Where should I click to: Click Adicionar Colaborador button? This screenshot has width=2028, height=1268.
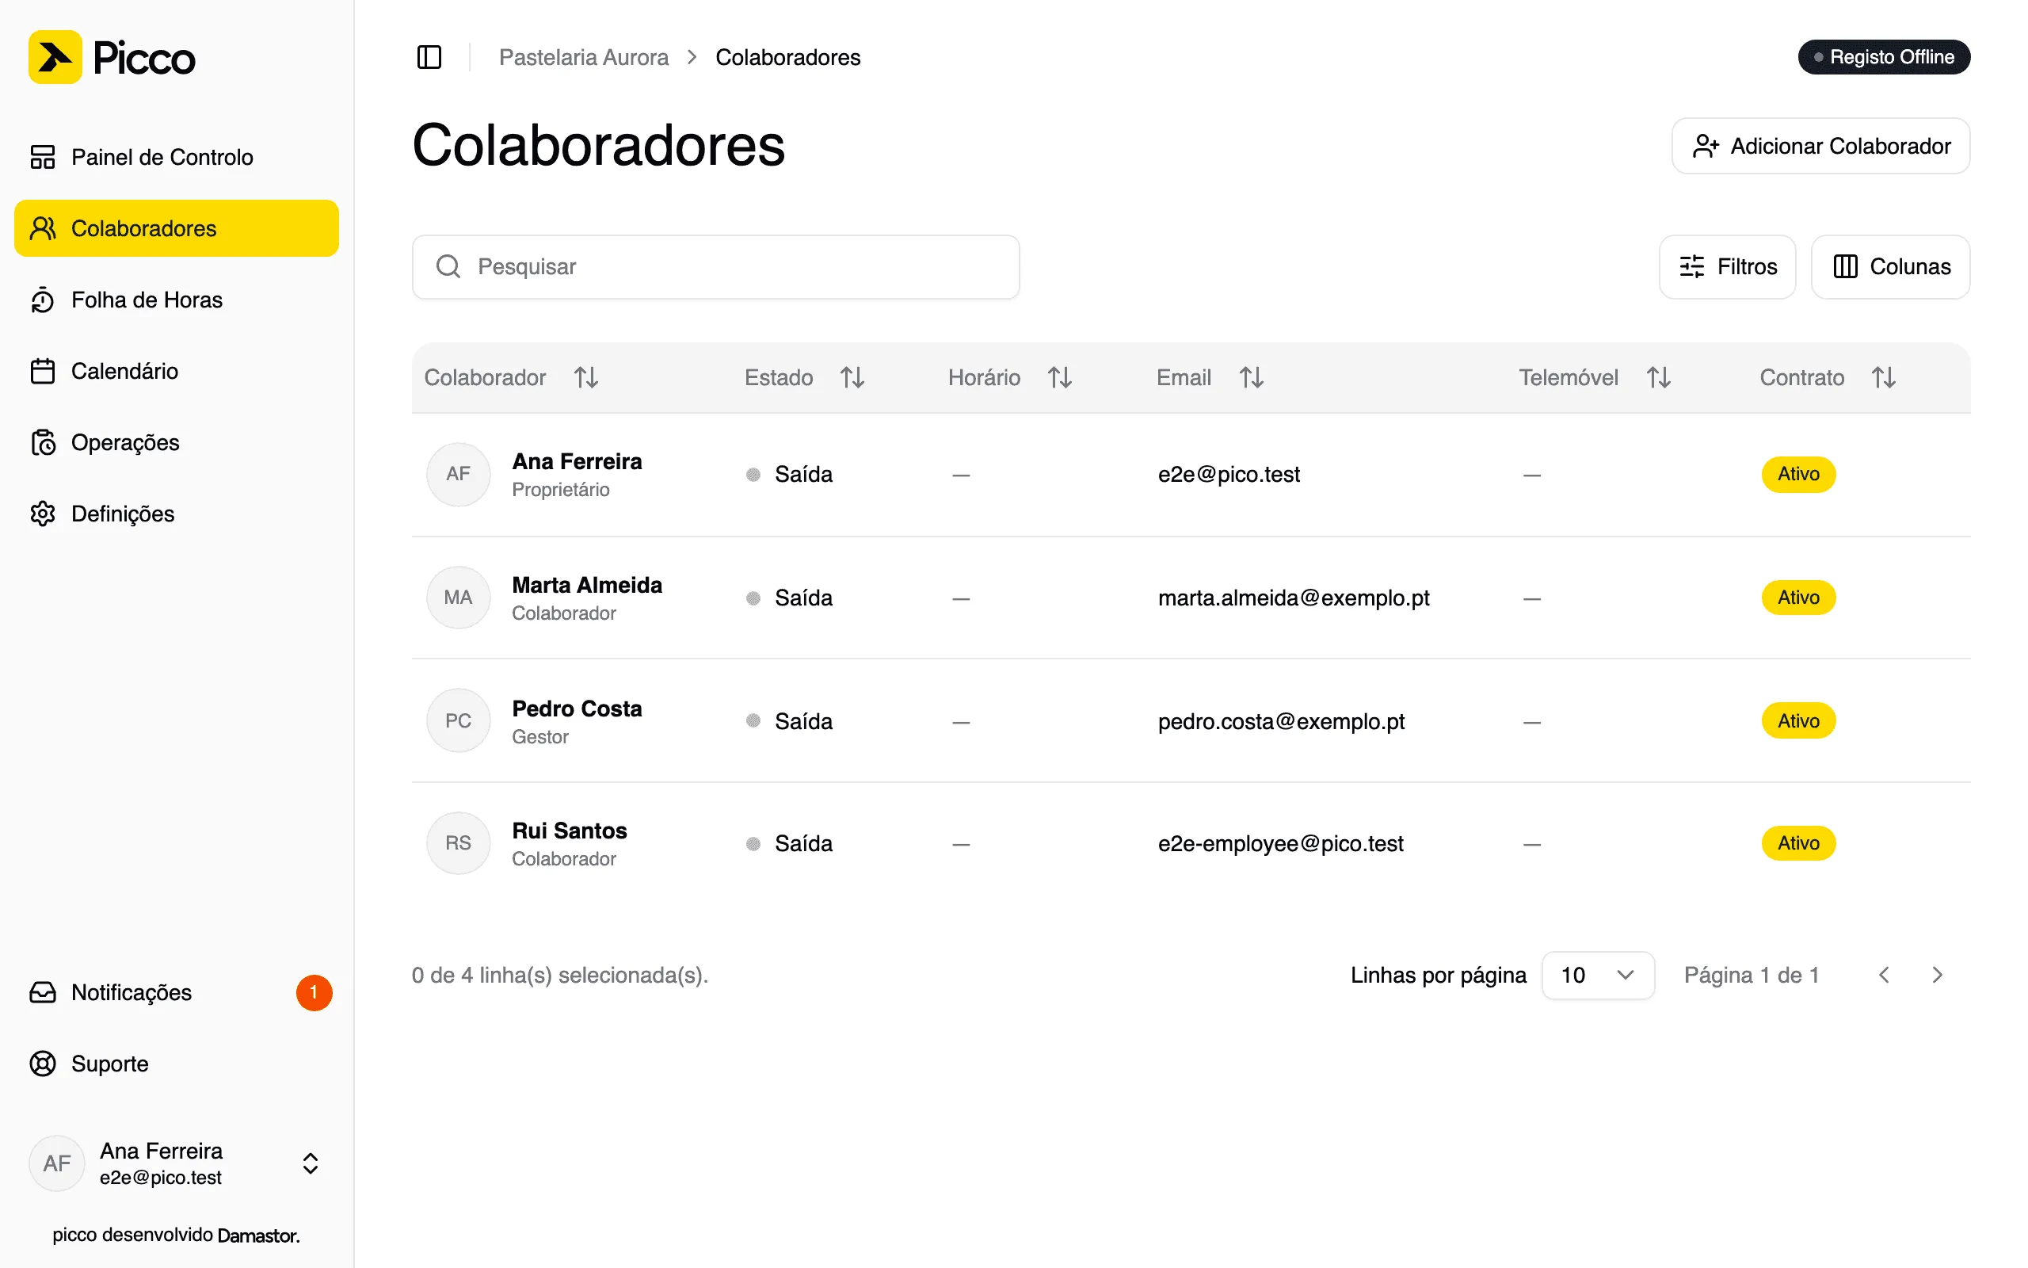[x=1820, y=146]
